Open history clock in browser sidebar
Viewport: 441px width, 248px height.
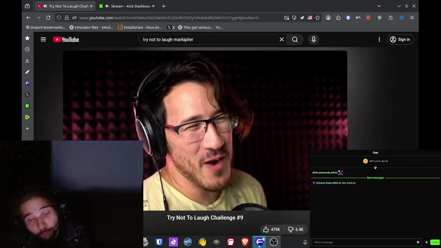27,49
